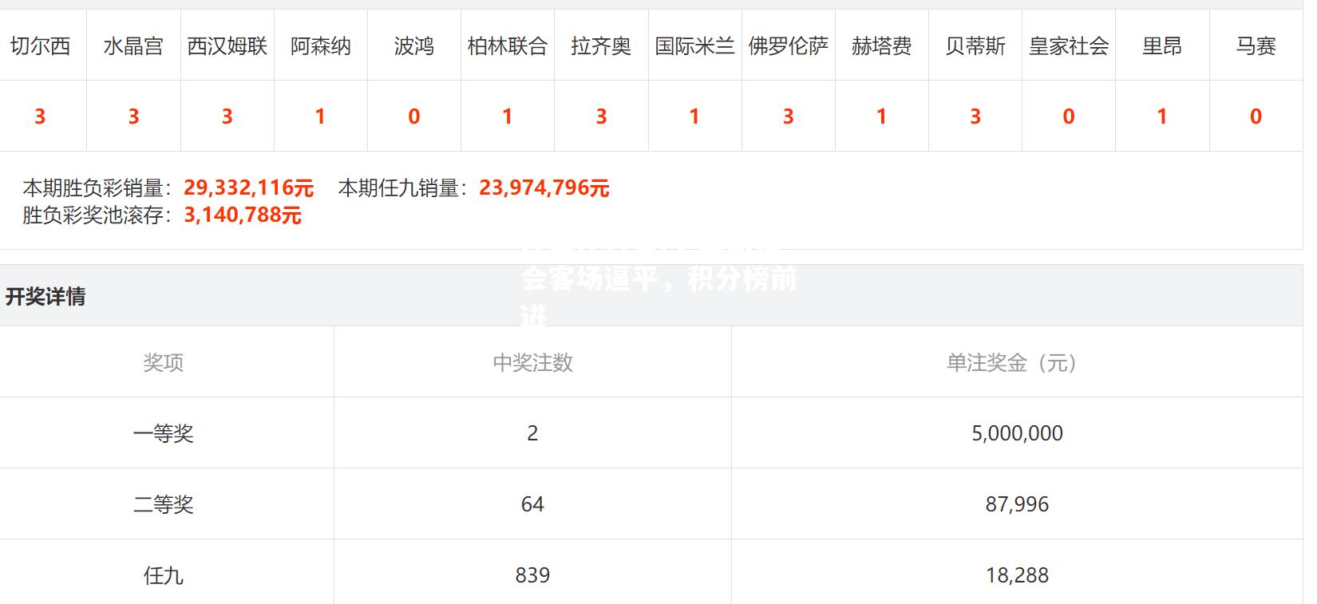Select the 赫塔费 team cell
This screenshot has width=1317, height=604.
[881, 46]
